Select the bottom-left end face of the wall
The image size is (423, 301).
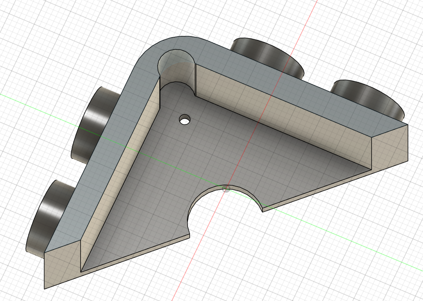coord(63,265)
